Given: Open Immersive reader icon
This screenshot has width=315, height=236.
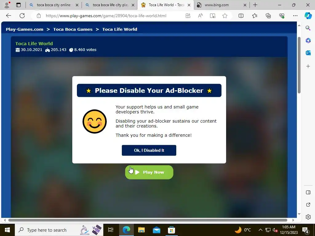Looking at the screenshot, I should pos(213,16).
